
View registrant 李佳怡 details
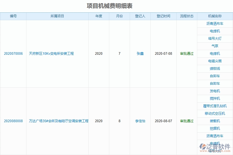pyautogui.click(x=140, y=121)
